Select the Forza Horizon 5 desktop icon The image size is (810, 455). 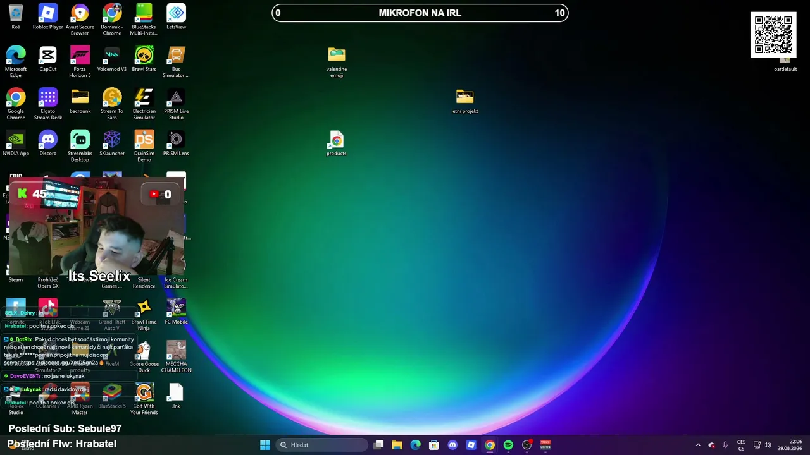pyautogui.click(x=80, y=62)
